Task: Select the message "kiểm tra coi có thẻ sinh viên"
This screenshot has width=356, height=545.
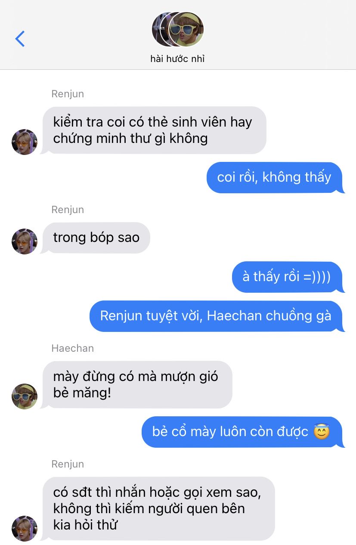Action: (x=155, y=130)
